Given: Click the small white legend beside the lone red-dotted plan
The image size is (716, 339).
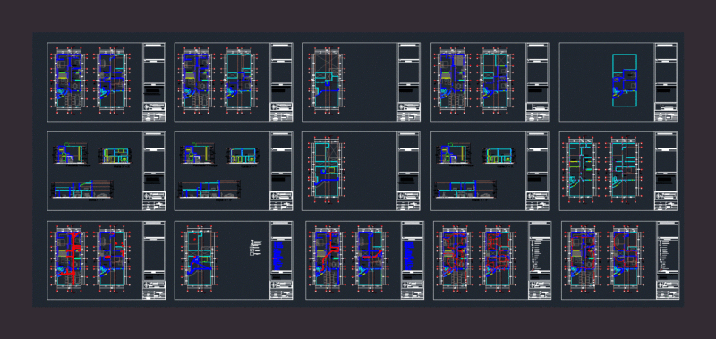Looking at the screenshot, I should pos(256,247).
